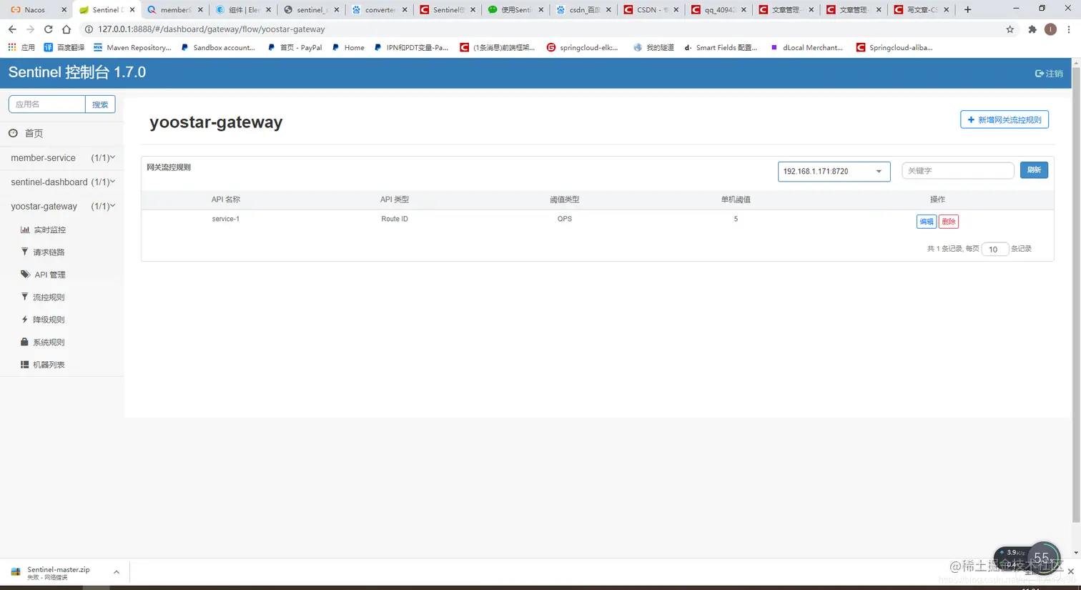
Task: Open the 实时监控 chart icon in sidebar
Action: pyautogui.click(x=25, y=230)
